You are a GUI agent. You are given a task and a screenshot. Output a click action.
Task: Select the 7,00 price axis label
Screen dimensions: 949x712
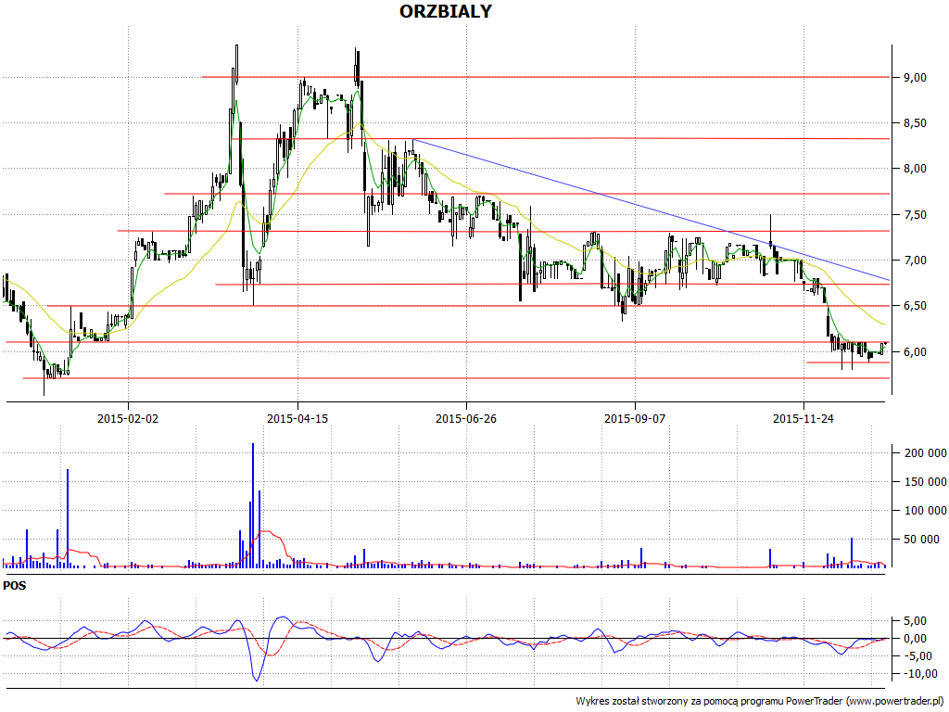tap(915, 261)
